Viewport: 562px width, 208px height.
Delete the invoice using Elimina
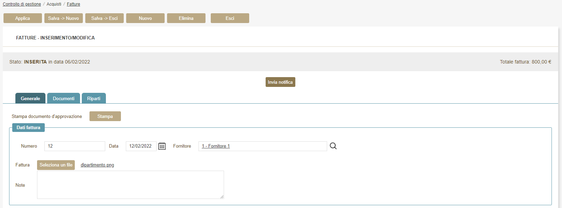(186, 18)
